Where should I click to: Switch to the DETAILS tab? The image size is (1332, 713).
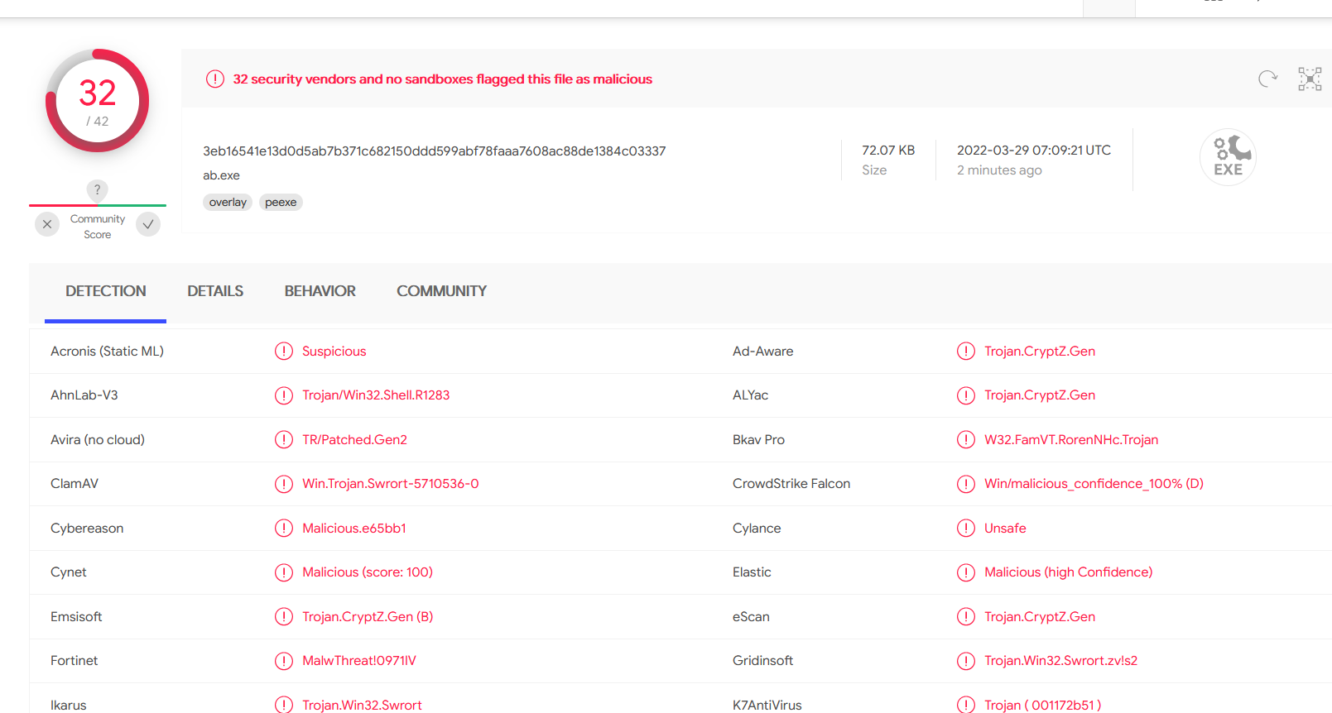click(215, 291)
